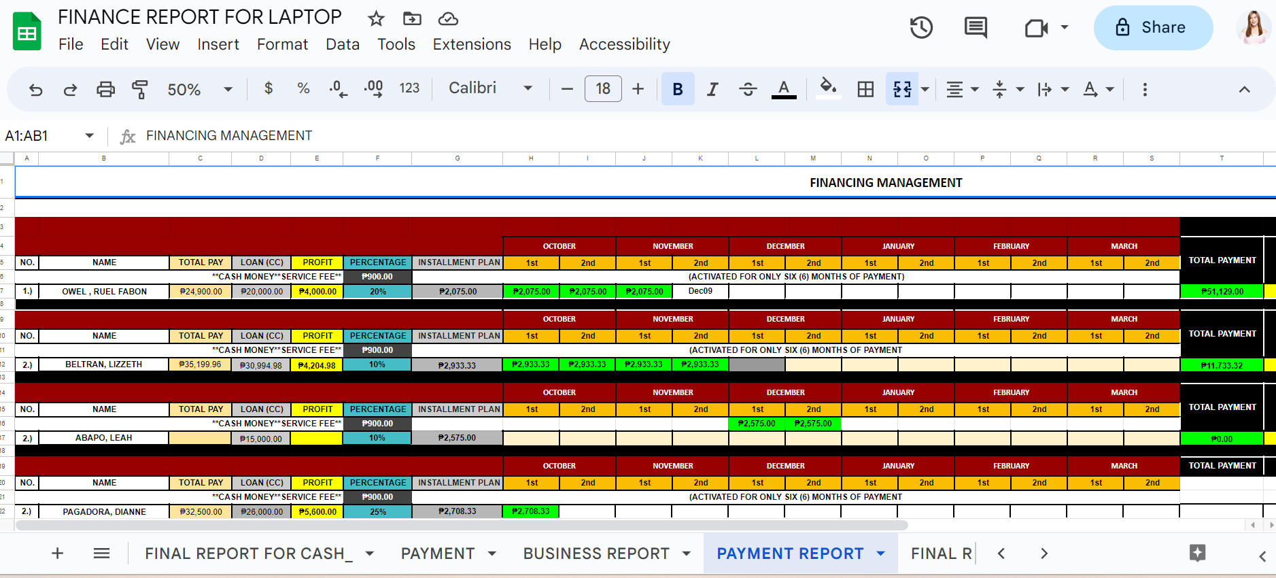
Task: Star this spreadsheet document
Action: tap(376, 18)
